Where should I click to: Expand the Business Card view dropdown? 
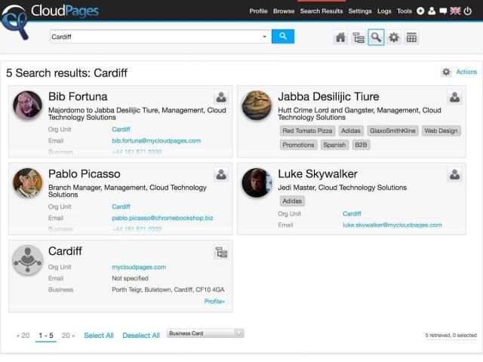pyautogui.click(x=205, y=333)
